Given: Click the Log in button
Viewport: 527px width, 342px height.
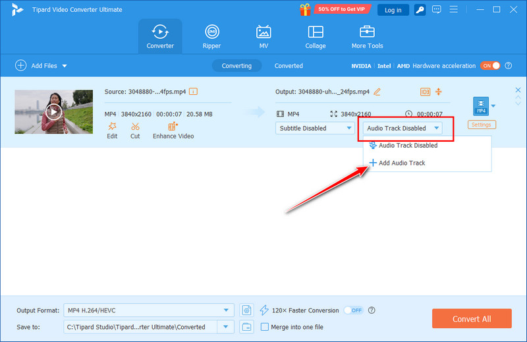Looking at the screenshot, I should [x=393, y=10].
